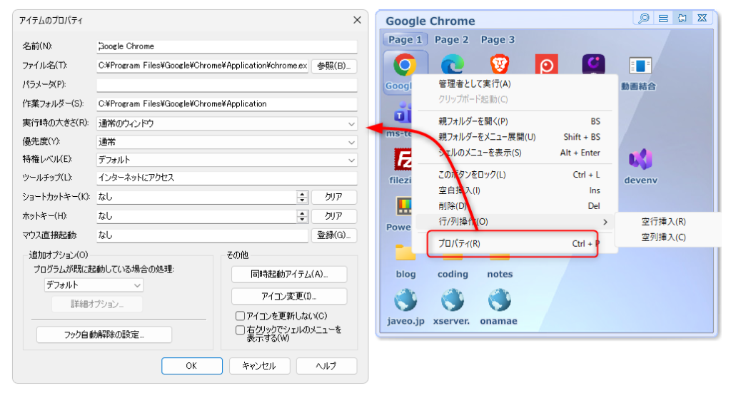Viewport: 731px width, 393px height.
Task: Open 優先度 dropdown
Action: click(x=227, y=142)
